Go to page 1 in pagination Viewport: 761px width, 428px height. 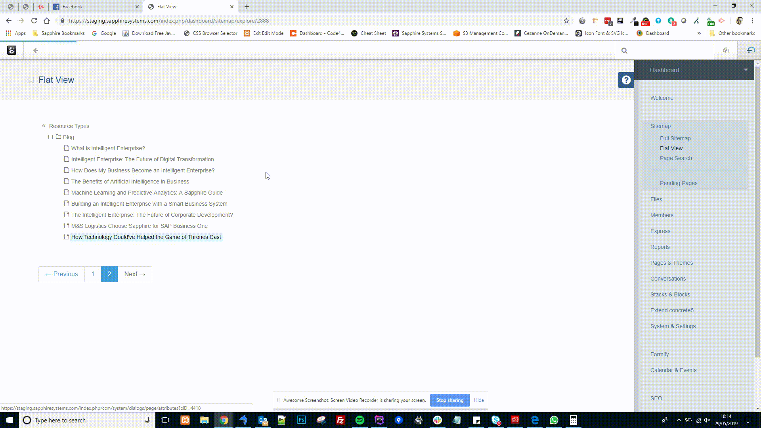click(x=93, y=274)
